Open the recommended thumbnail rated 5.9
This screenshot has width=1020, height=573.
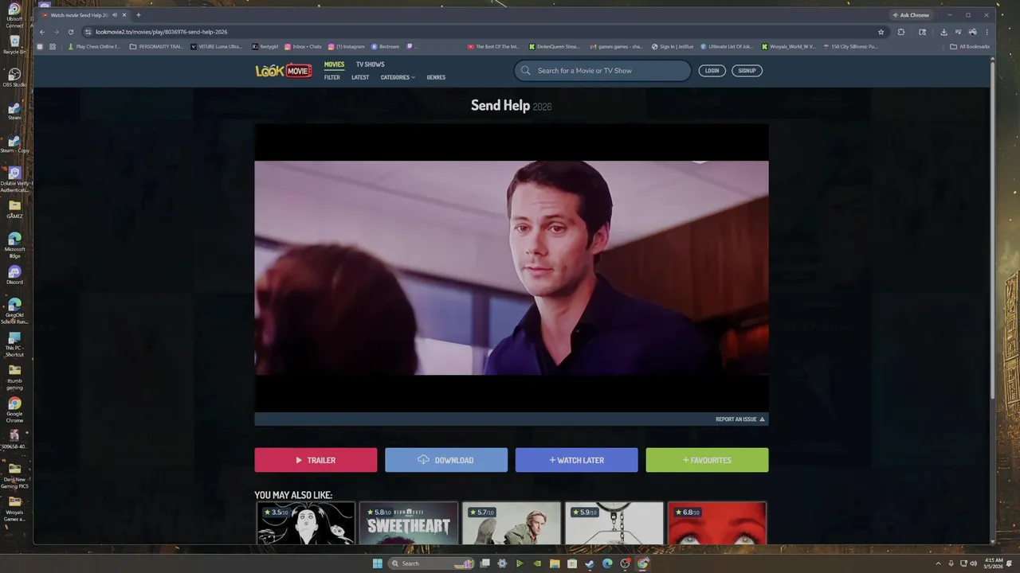click(614, 524)
